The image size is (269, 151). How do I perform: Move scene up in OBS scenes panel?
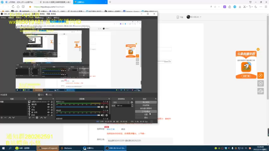coord(10,118)
